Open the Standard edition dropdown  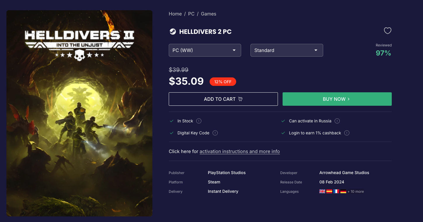click(x=286, y=50)
